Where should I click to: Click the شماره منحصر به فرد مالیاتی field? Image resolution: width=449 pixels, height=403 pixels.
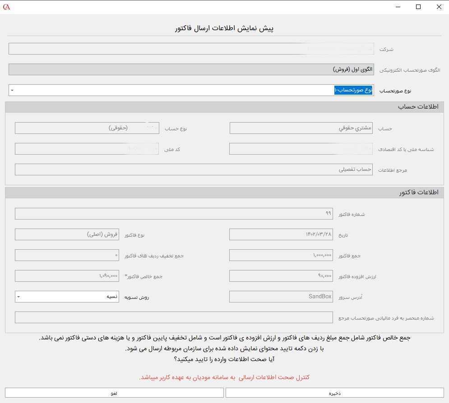(174, 317)
